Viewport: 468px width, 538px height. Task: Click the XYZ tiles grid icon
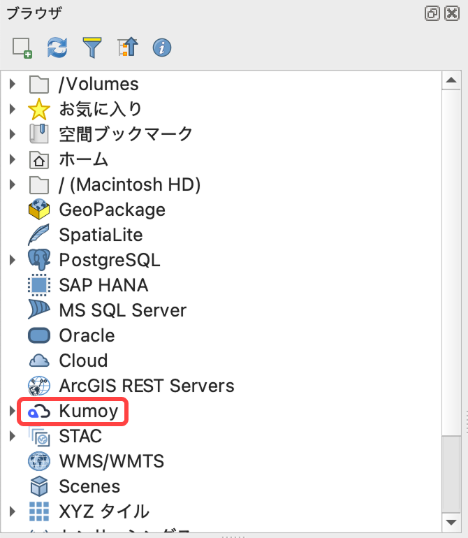pos(39,511)
